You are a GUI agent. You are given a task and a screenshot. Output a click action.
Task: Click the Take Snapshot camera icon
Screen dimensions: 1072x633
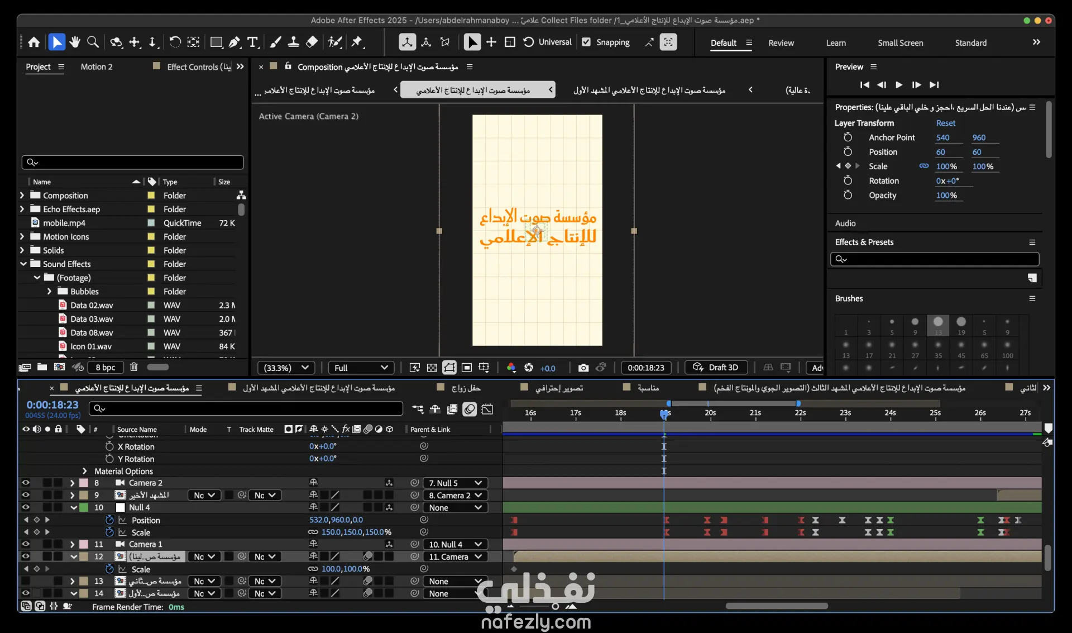(583, 368)
